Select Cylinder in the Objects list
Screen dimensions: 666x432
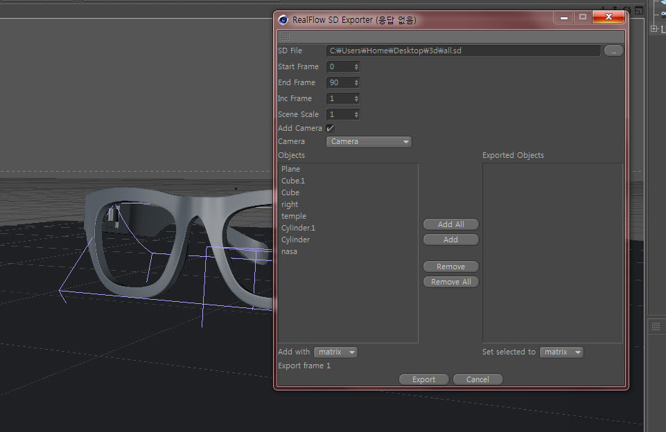click(x=295, y=240)
